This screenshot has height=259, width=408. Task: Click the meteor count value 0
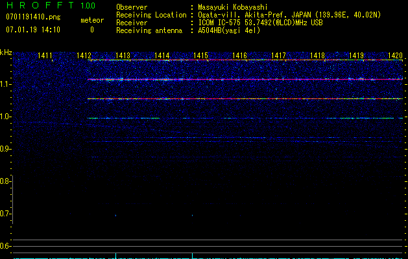[x=91, y=30]
